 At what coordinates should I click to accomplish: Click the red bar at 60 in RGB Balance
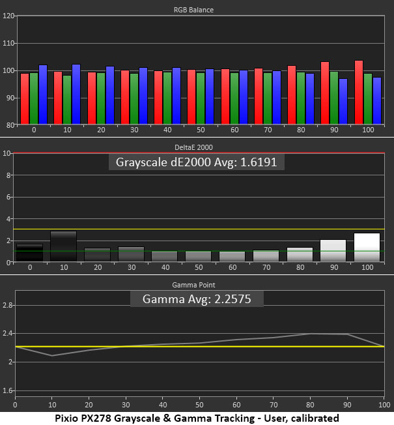[x=225, y=96]
